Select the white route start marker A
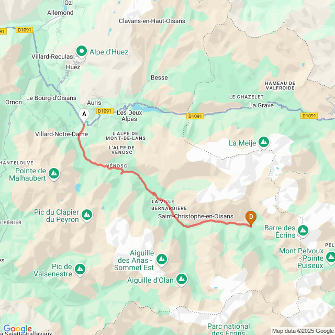 click(84, 116)
